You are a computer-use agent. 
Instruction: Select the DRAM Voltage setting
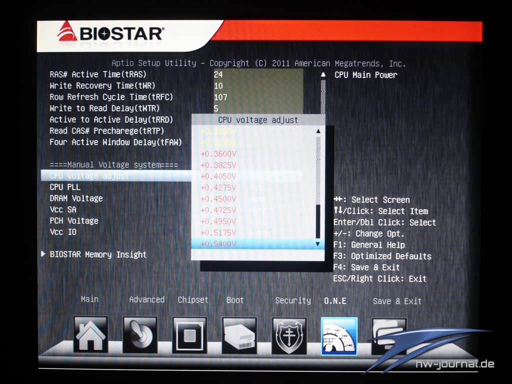[76, 198]
